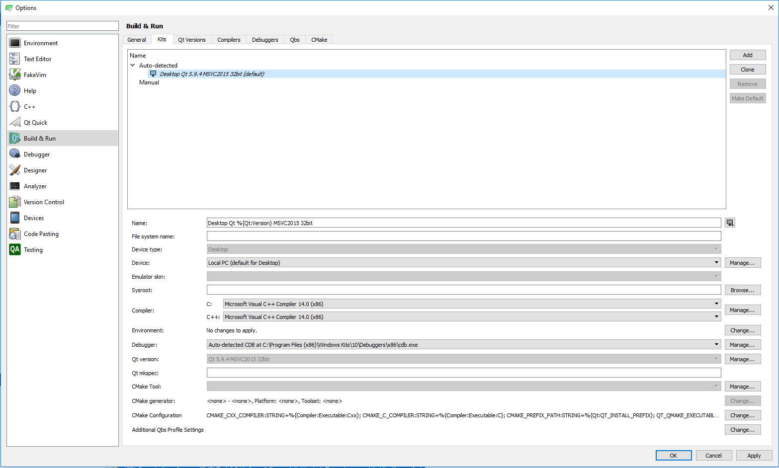
Task: Select the Designer brush icon
Action: [x=15, y=170]
